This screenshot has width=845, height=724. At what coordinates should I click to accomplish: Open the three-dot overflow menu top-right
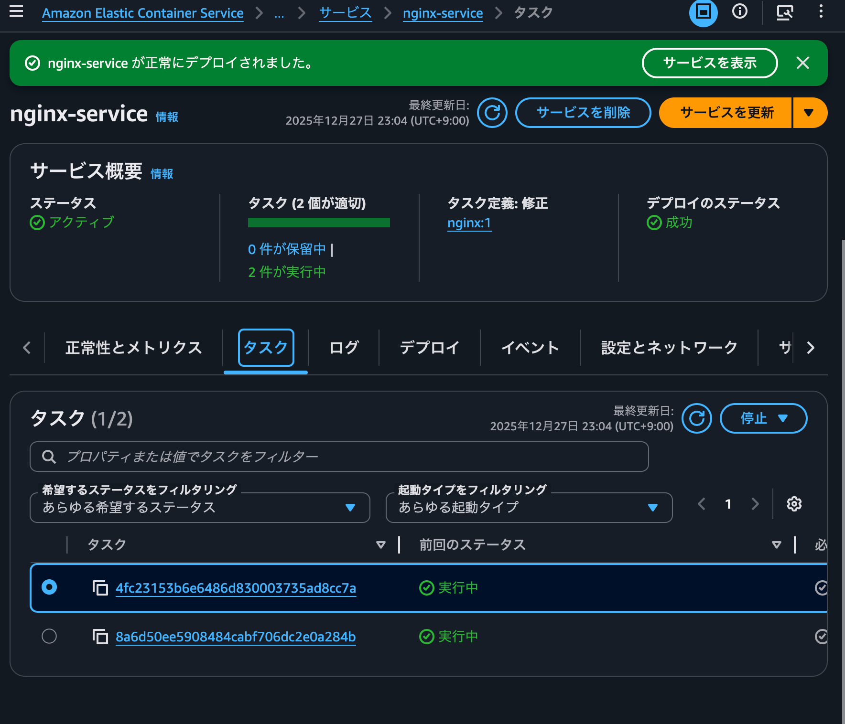point(821,13)
